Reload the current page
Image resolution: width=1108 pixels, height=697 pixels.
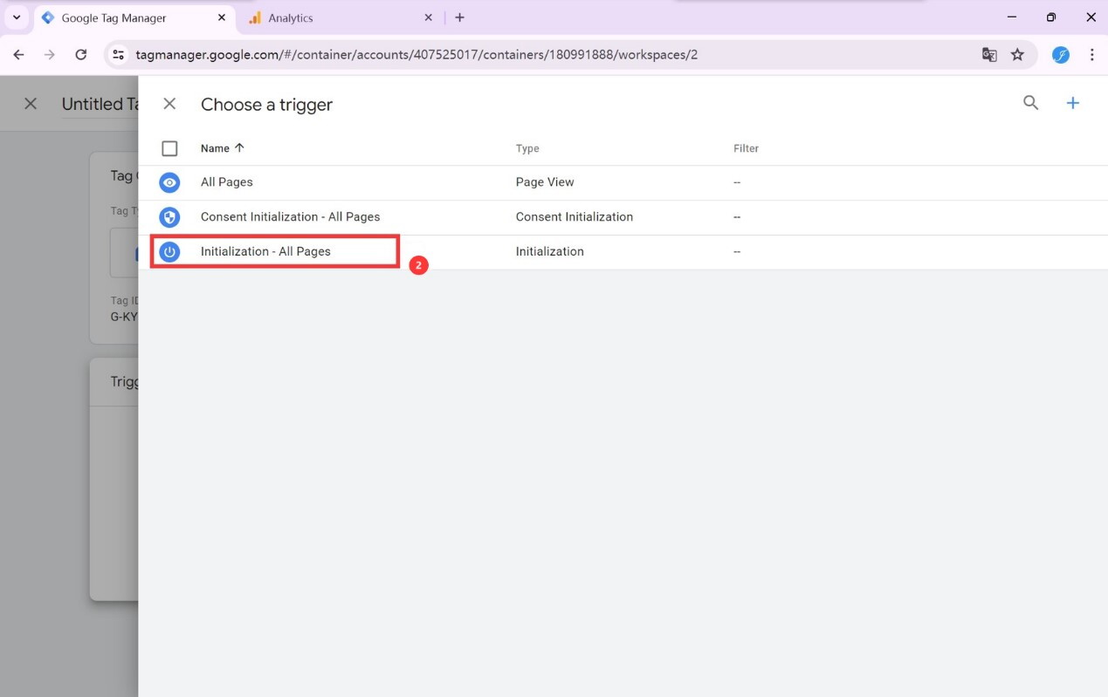point(80,54)
